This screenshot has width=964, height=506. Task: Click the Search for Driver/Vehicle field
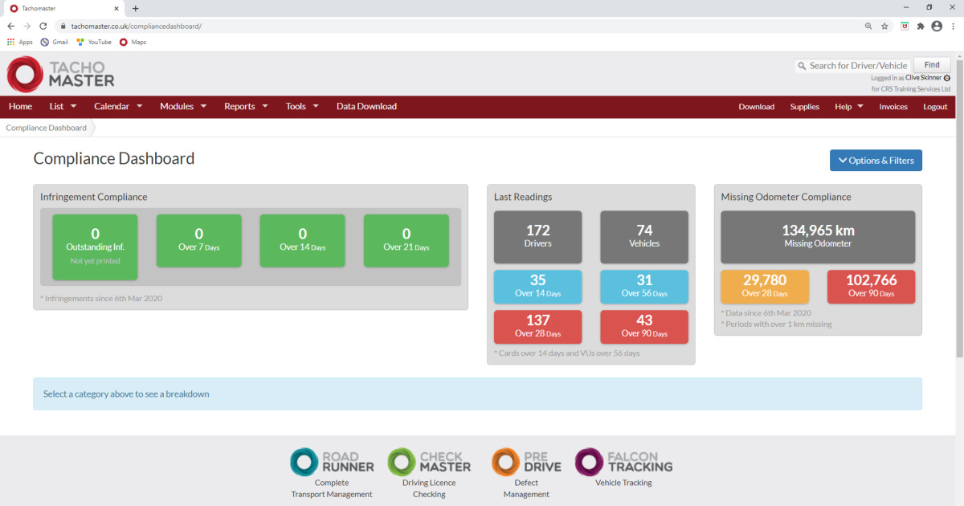coord(858,66)
